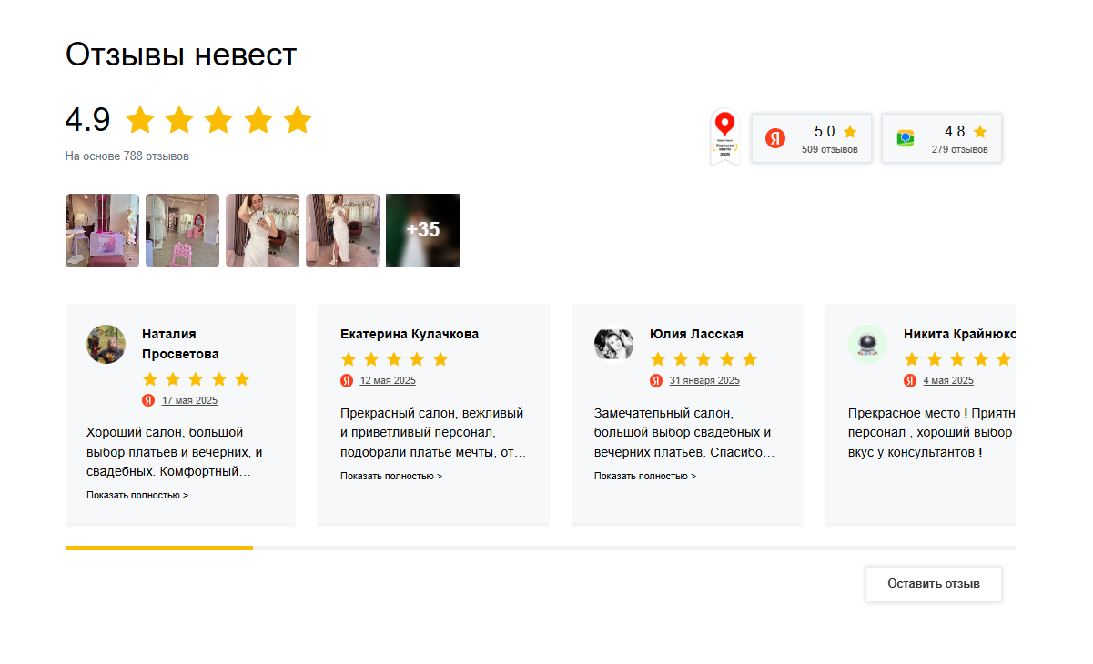The width and height of the screenshot is (1093, 664).
Task: Open 2GIS rating box with 4.8 score
Action: coord(942,138)
